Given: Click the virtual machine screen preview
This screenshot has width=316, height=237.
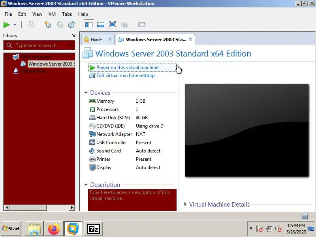Looking at the screenshot, I should point(247,130).
